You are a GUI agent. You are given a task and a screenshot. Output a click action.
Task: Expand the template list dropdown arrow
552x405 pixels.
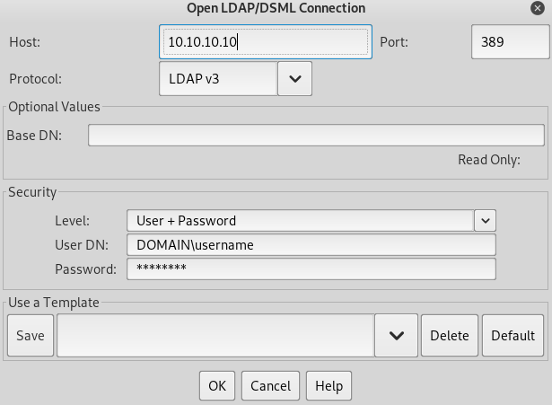point(396,336)
